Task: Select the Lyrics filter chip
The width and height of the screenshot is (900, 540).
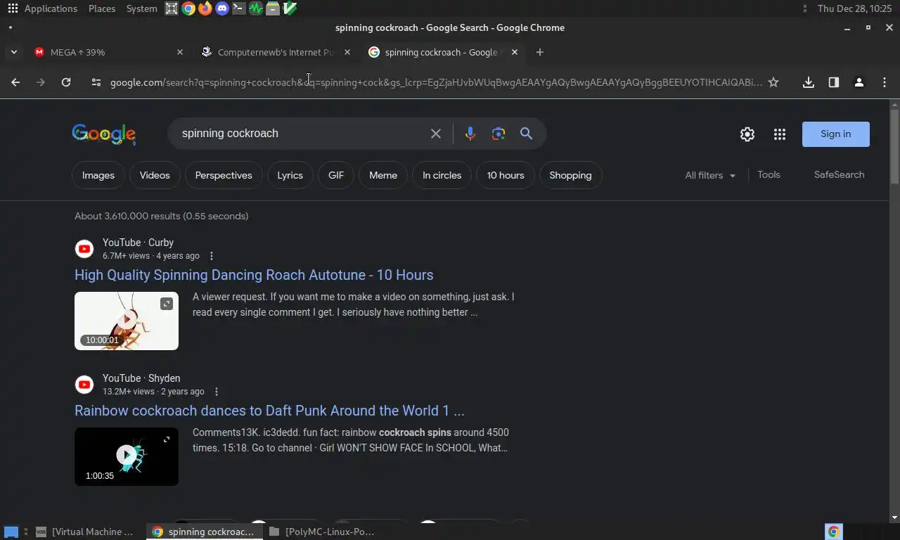Action: pyautogui.click(x=290, y=175)
